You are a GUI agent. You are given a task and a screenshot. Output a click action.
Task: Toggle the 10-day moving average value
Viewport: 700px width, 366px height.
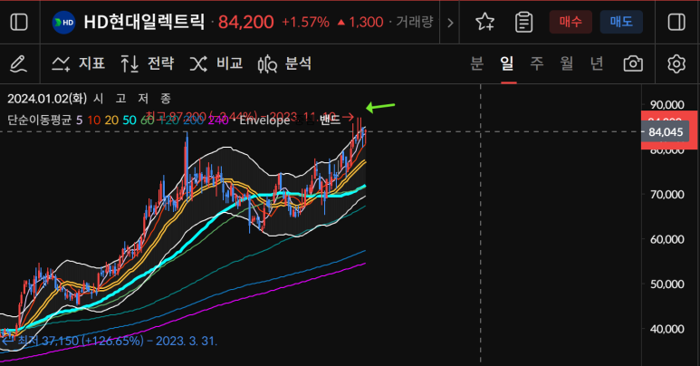94,120
